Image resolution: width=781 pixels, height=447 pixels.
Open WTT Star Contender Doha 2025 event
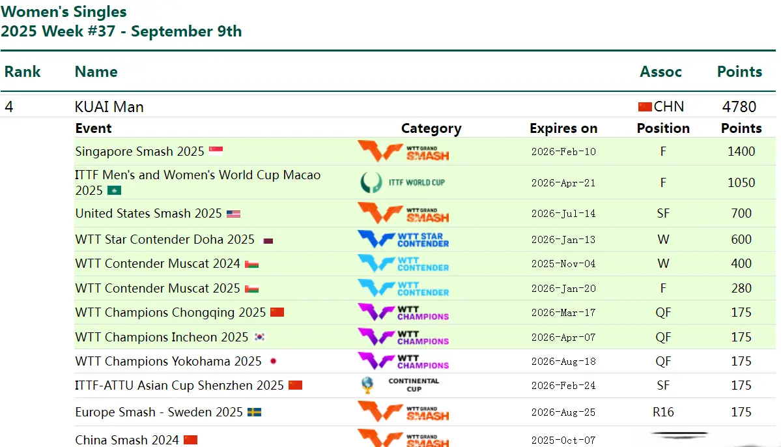coord(165,239)
